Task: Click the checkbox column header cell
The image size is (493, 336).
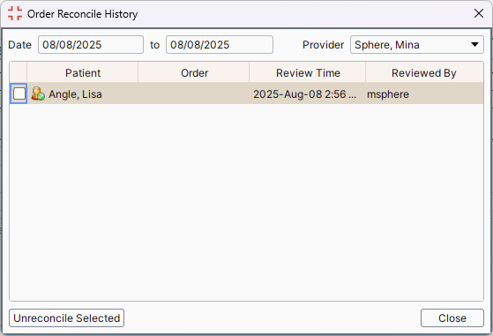Action: (19, 72)
